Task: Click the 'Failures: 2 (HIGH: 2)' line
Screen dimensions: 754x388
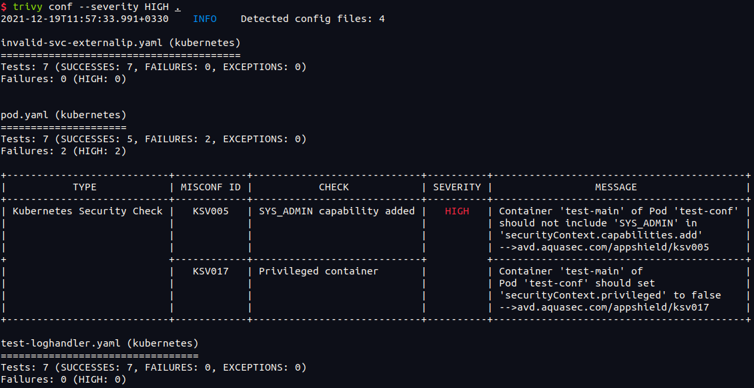Action: pyautogui.click(x=63, y=151)
